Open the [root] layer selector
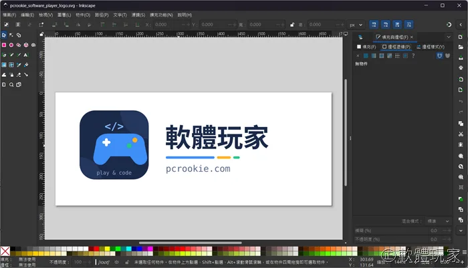468x268 pixels. (x=104, y=262)
